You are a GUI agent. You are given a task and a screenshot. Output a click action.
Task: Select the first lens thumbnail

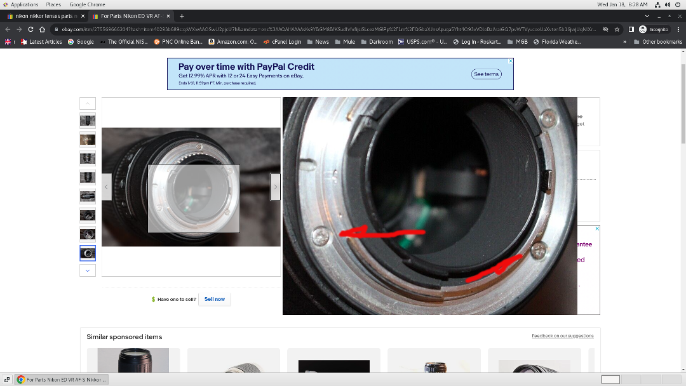pyautogui.click(x=88, y=121)
